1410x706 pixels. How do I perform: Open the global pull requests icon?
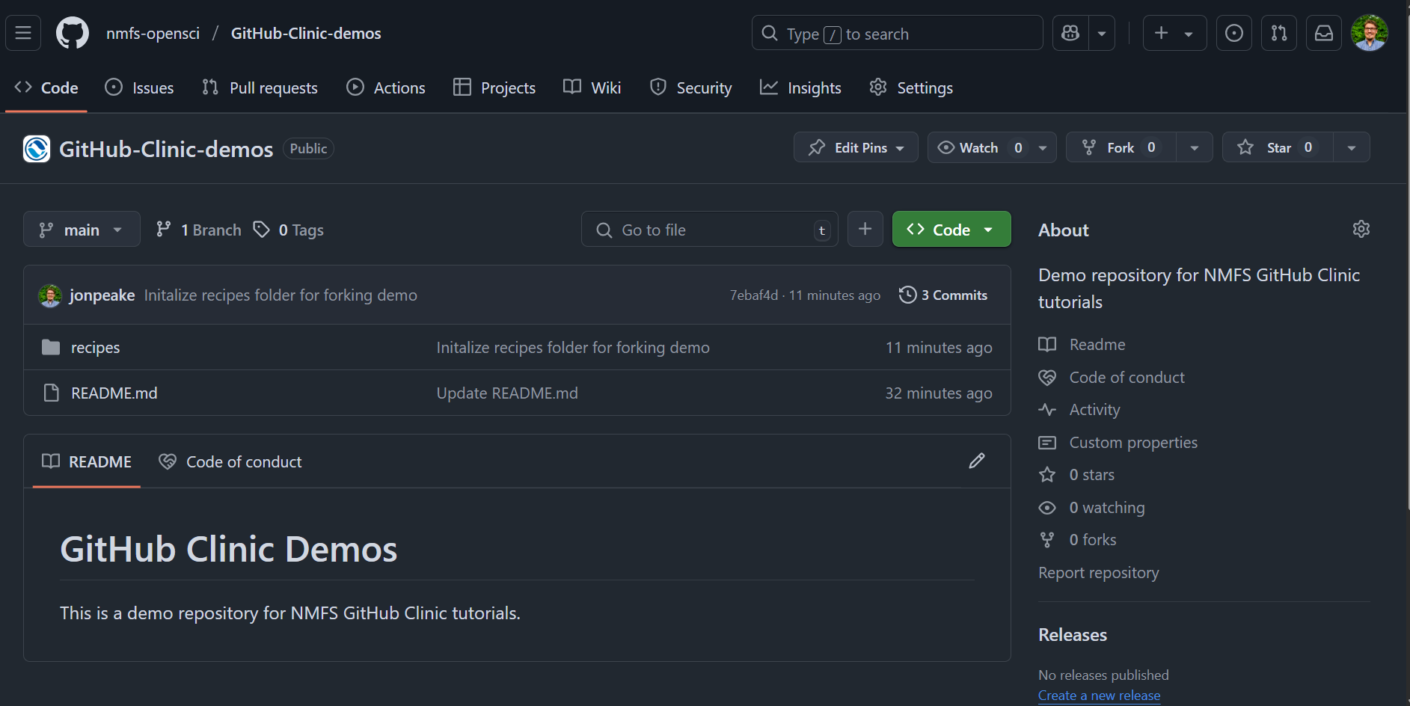click(1279, 33)
